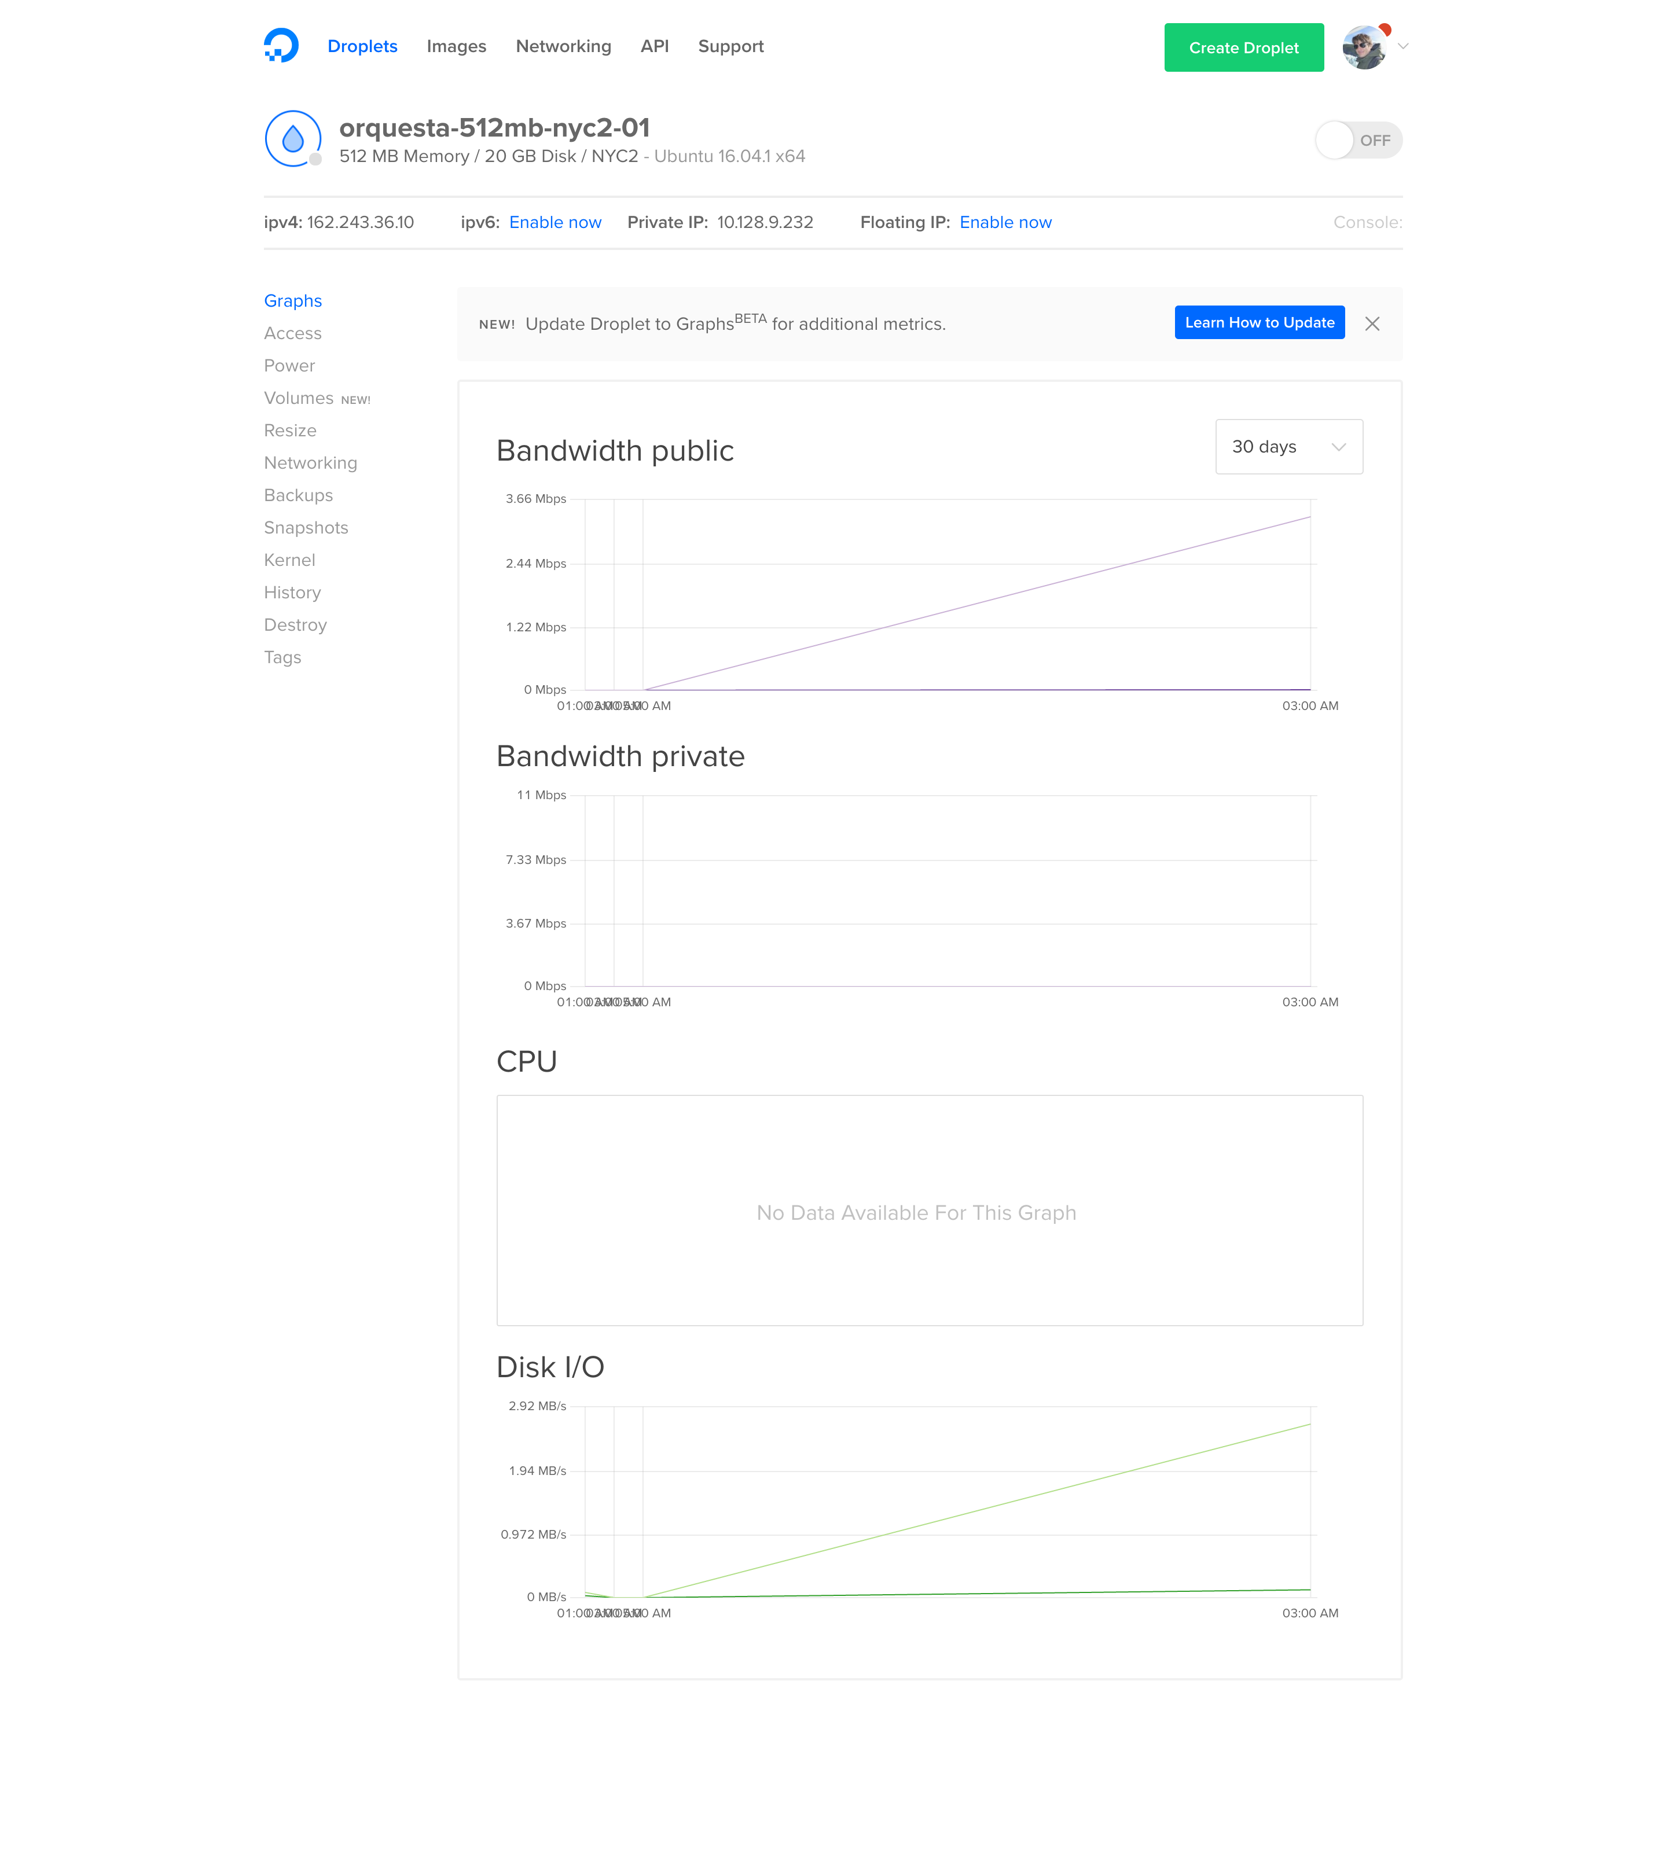This screenshot has width=1667, height=1854.
Task: Open the user avatar profile picture
Action: click(x=1364, y=47)
